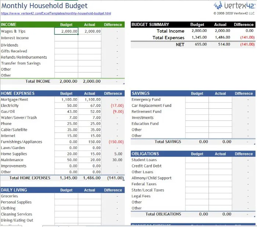
Task: Select the Credit Card Debt actual cell
Action: [220, 166]
